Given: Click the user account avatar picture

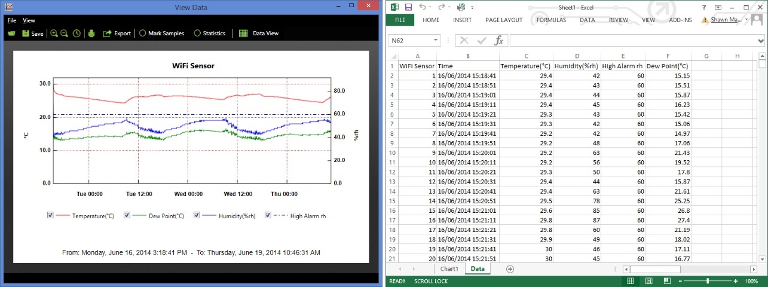Looking at the screenshot, I should pyautogui.click(x=757, y=20).
